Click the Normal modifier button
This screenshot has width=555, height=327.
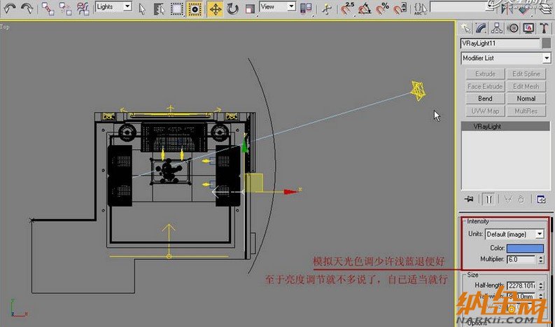tap(526, 99)
